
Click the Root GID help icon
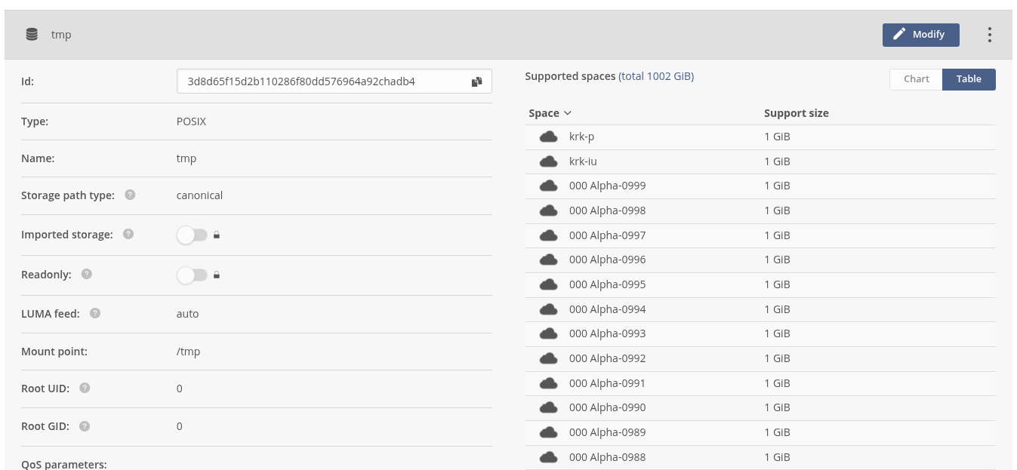(85, 426)
